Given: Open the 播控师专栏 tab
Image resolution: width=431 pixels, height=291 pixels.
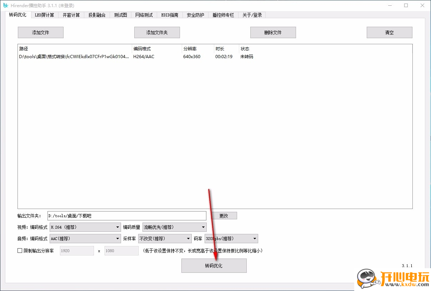Looking at the screenshot, I should (223, 15).
